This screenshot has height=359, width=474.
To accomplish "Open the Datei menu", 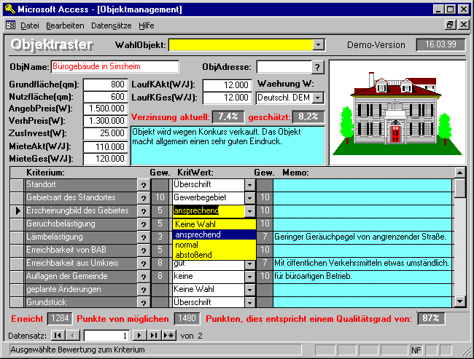I will pos(30,25).
